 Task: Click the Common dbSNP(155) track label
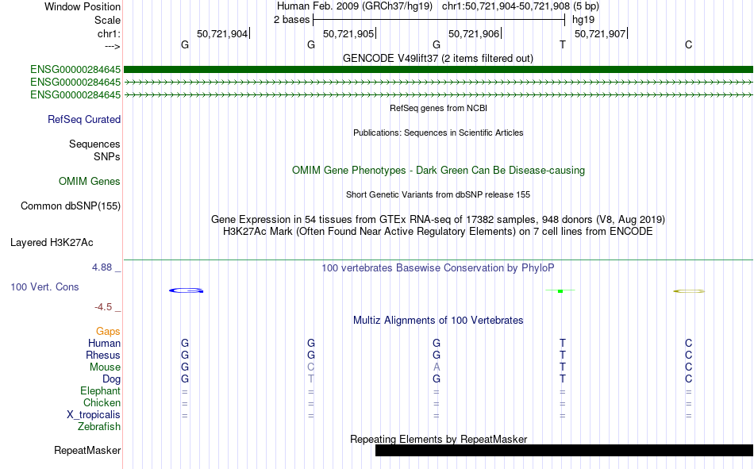point(70,206)
